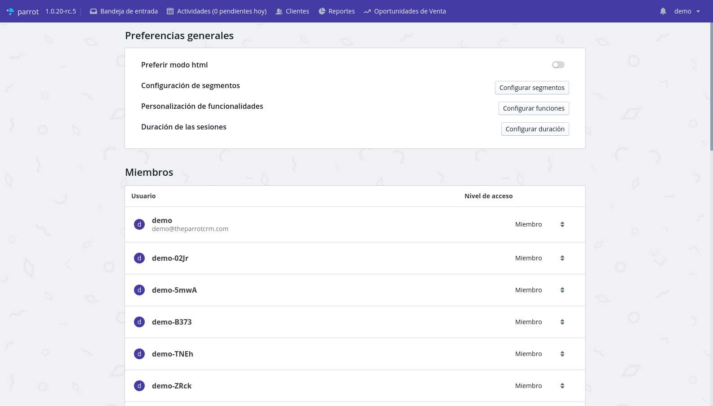Click the avatar next to demo-02Jr
This screenshot has height=406, width=713.
[x=139, y=258]
